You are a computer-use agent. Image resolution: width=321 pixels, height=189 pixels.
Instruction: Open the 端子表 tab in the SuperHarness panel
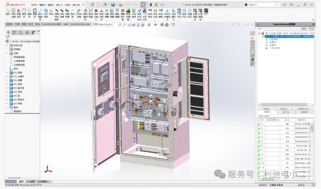[286, 112]
